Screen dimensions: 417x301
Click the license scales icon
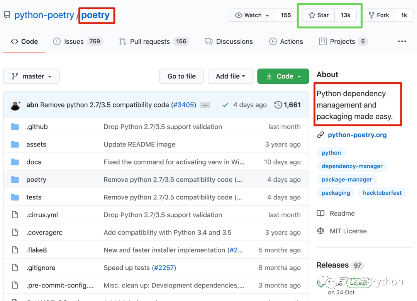[321, 231]
